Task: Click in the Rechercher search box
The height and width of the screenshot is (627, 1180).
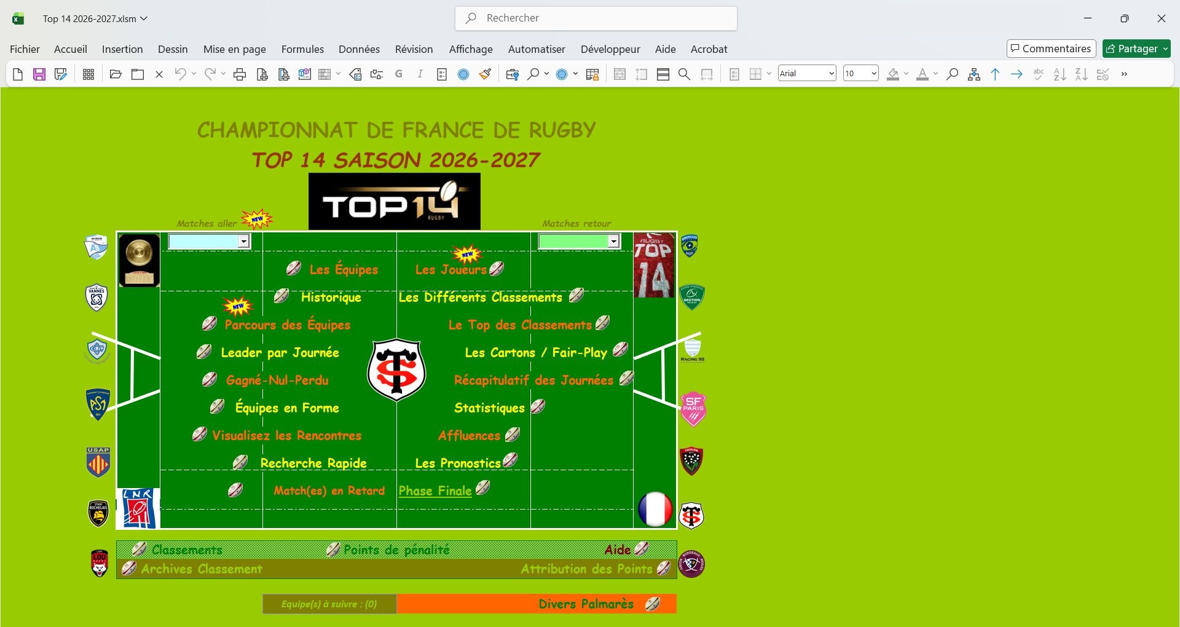Action: point(596,18)
